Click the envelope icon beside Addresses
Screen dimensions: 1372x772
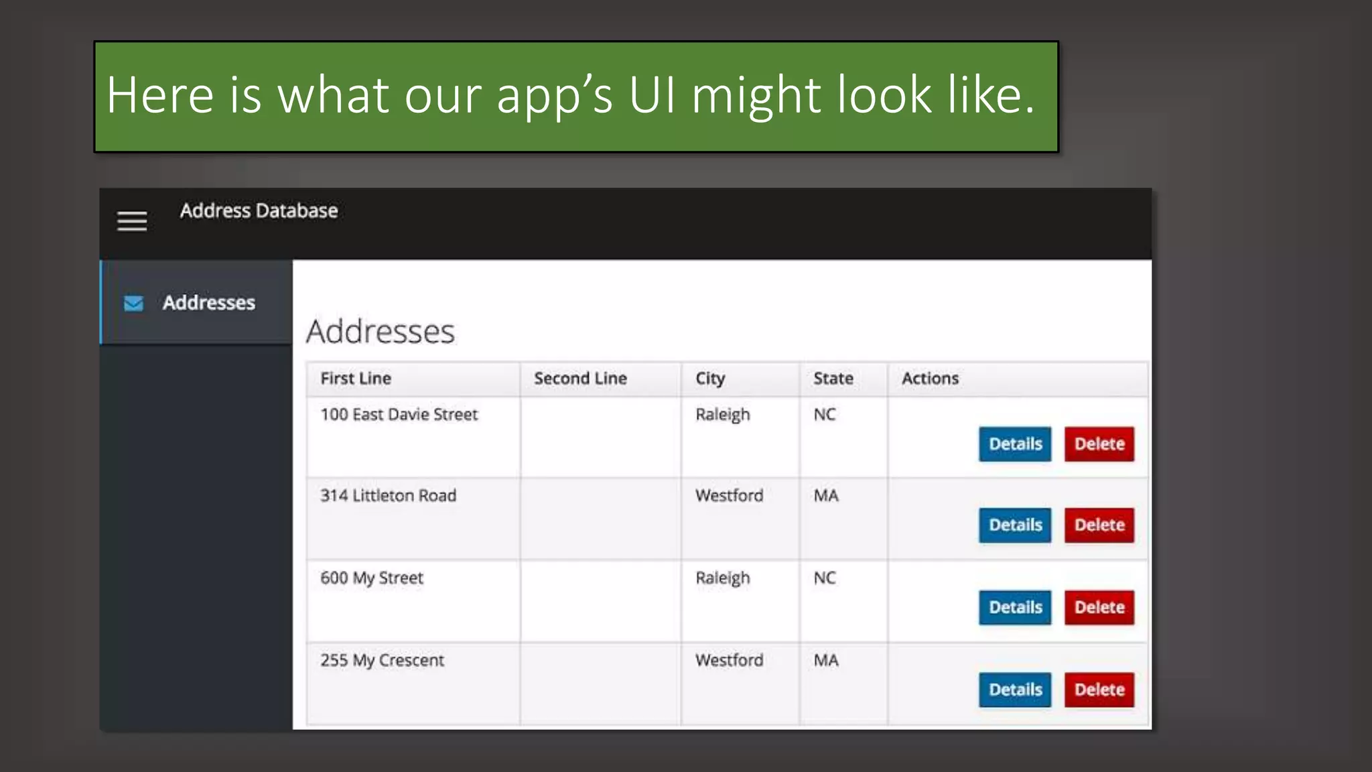click(133, 303)
